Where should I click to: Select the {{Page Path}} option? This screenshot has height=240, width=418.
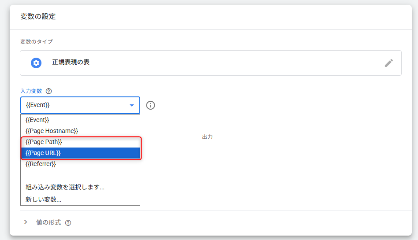tap(44, 142)
